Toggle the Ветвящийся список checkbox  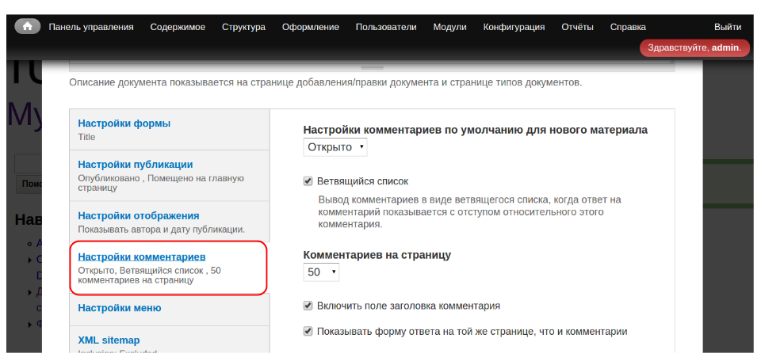point(308,181)
